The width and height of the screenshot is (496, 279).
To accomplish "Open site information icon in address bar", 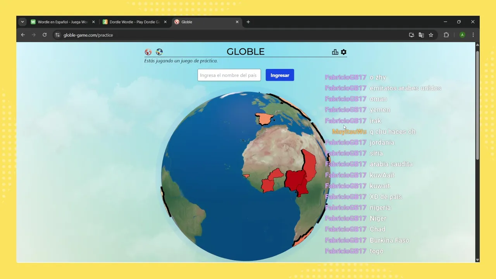I will click(x=57, y=35).
